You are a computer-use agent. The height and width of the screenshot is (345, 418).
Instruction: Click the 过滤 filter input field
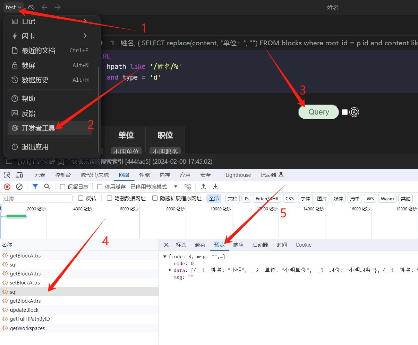(x=37, y=198)
